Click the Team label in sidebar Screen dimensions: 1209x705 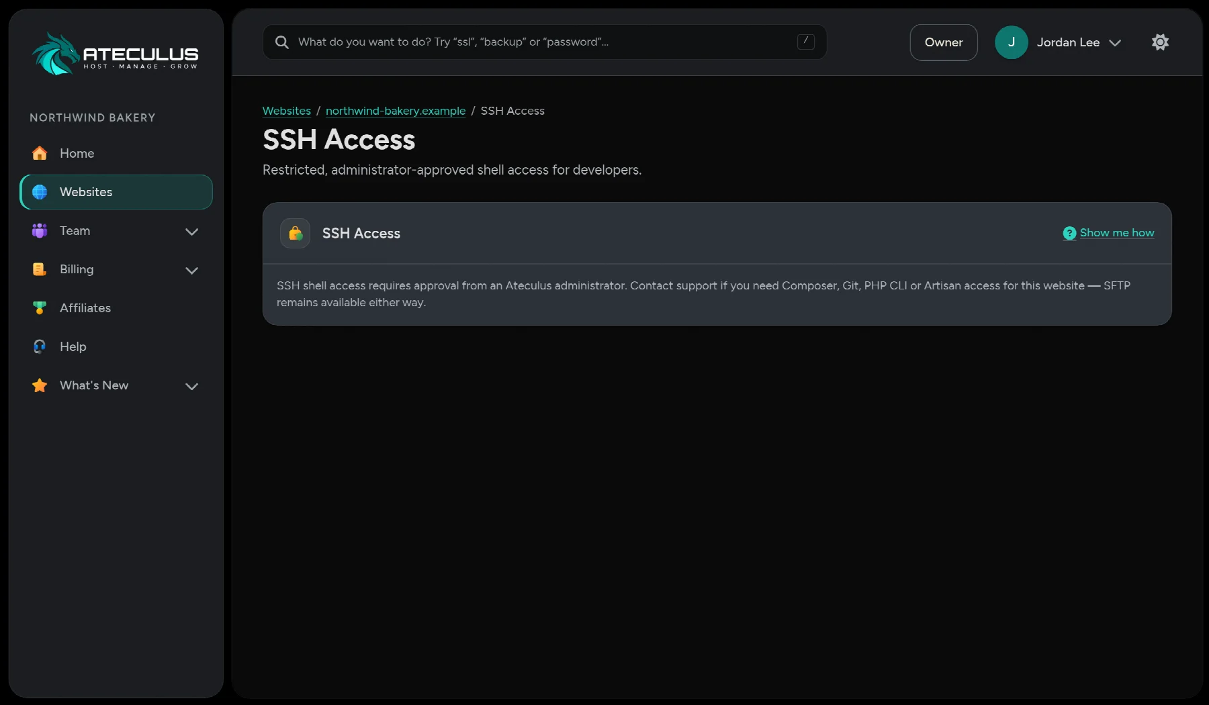(x=75, y=230)
